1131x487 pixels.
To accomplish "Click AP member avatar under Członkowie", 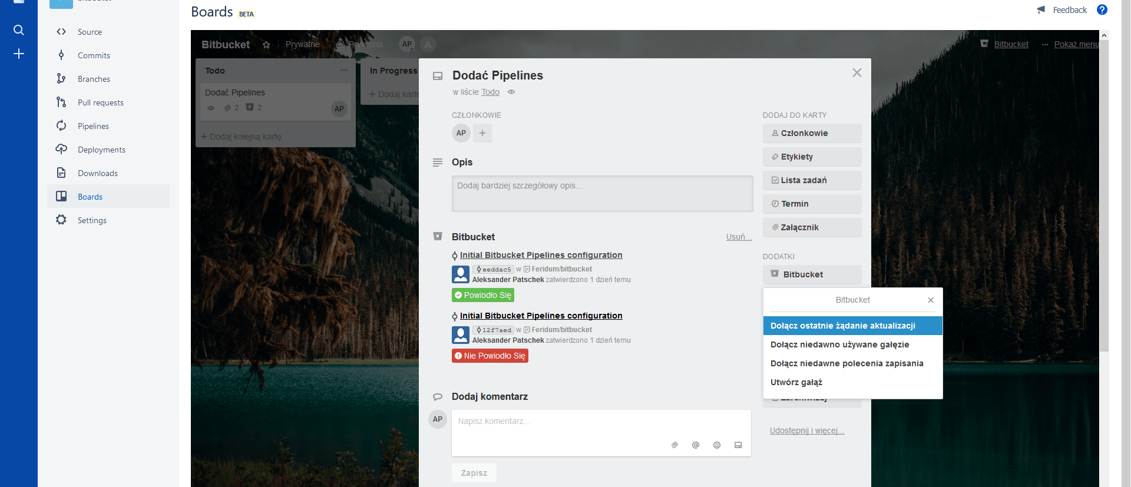I will click(x=461, y=133).
